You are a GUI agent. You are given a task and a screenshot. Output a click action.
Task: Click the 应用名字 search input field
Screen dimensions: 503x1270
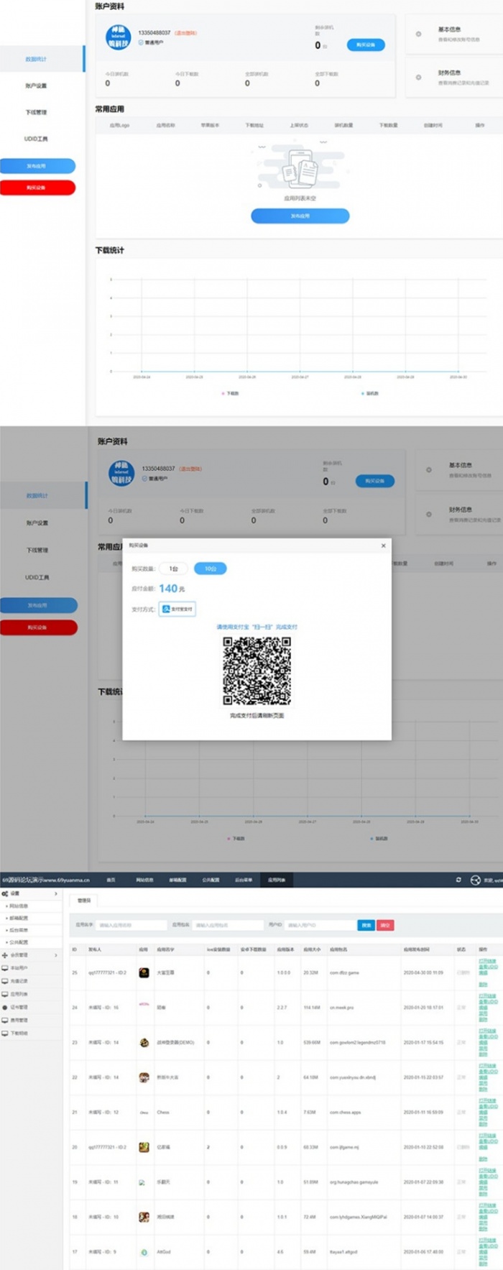pos(131,925)
